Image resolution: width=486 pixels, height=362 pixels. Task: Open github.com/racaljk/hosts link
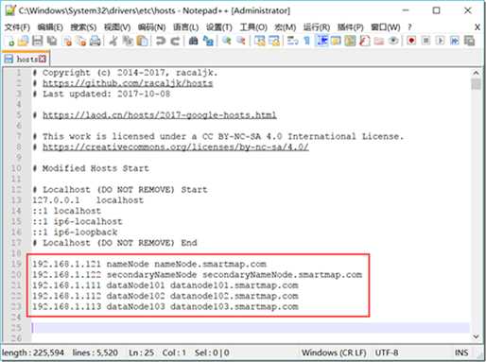pos(128,83)
